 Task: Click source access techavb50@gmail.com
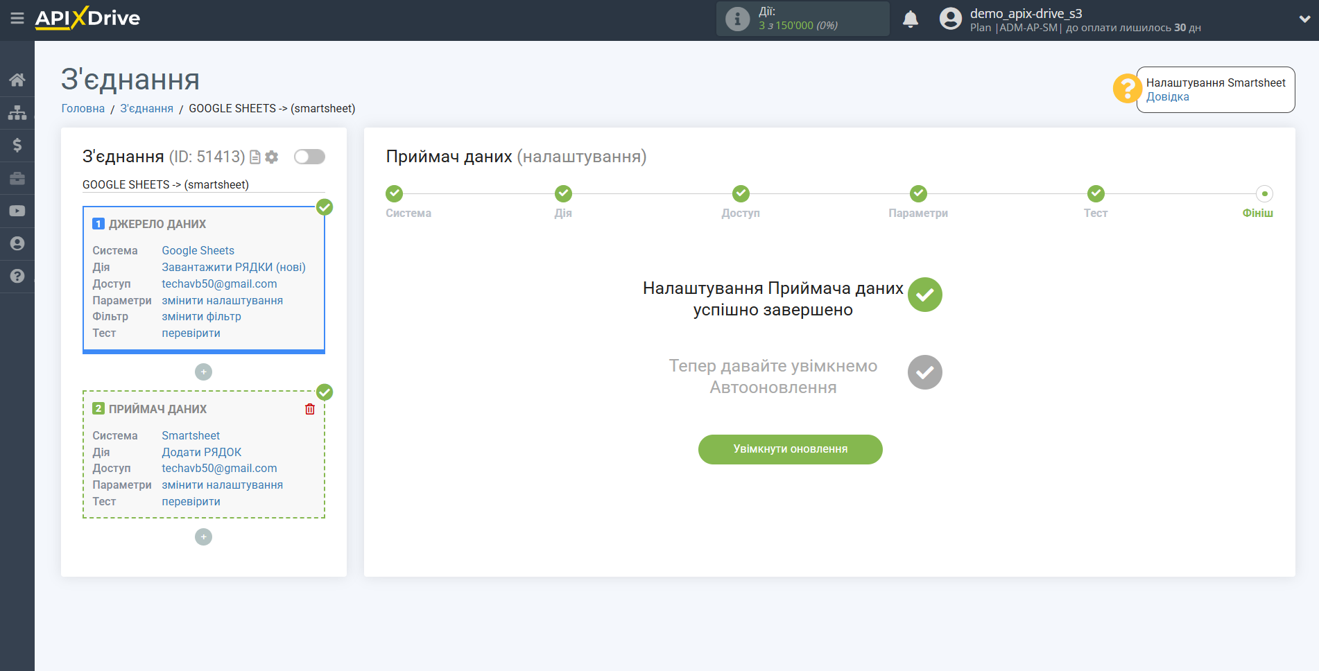[x=219, y=284]
